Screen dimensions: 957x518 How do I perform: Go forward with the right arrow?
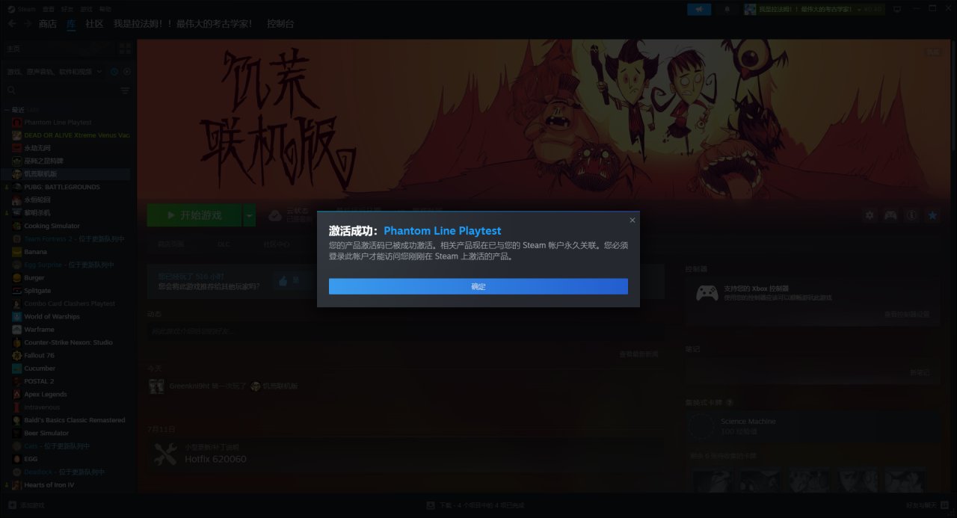coord(27,24)
